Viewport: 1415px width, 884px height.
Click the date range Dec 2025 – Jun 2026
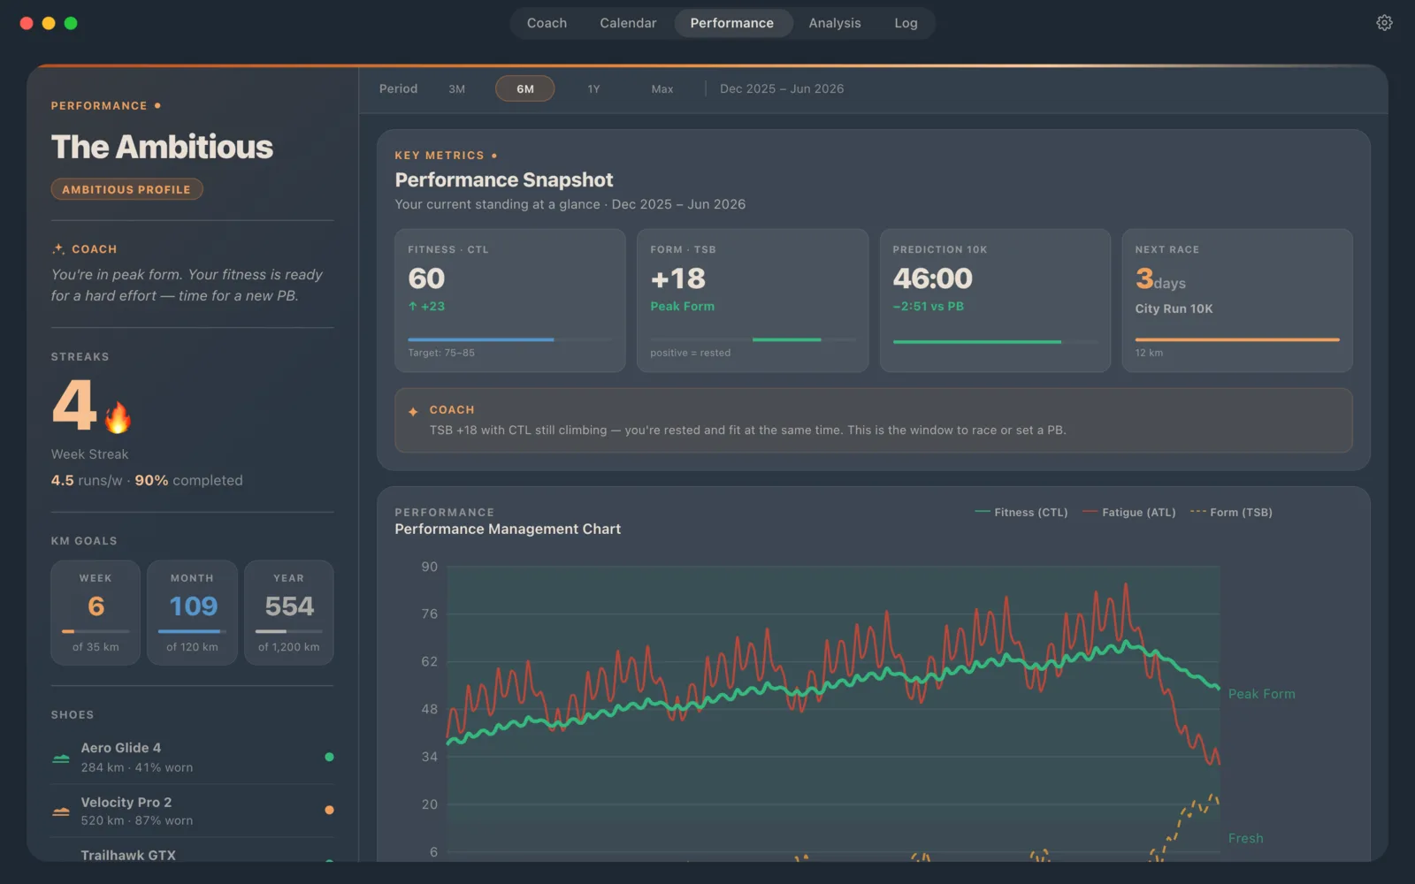(782, 88)
